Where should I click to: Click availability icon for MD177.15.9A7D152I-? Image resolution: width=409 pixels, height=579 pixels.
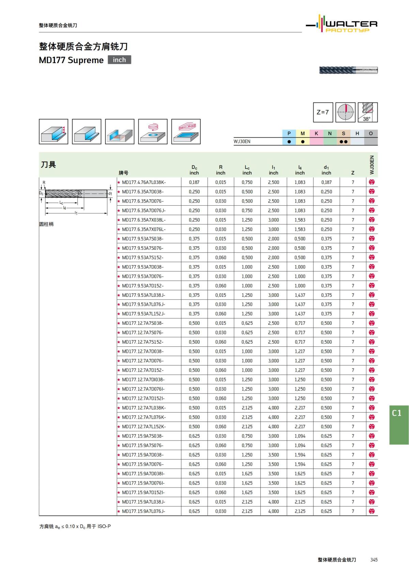[372, 492]
